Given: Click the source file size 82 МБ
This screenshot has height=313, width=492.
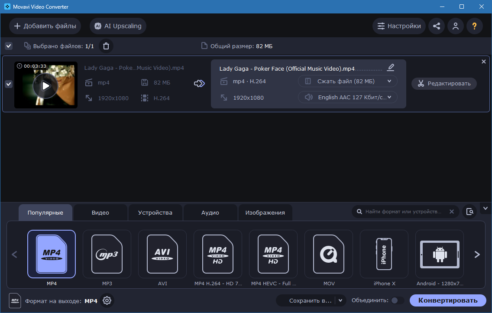Looking at the screenshot, I should [x=162, y=82].
